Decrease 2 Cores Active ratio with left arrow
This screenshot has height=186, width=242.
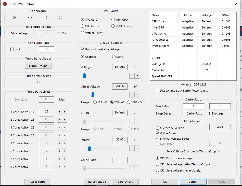pyautogui.click(x=59, y=120)
